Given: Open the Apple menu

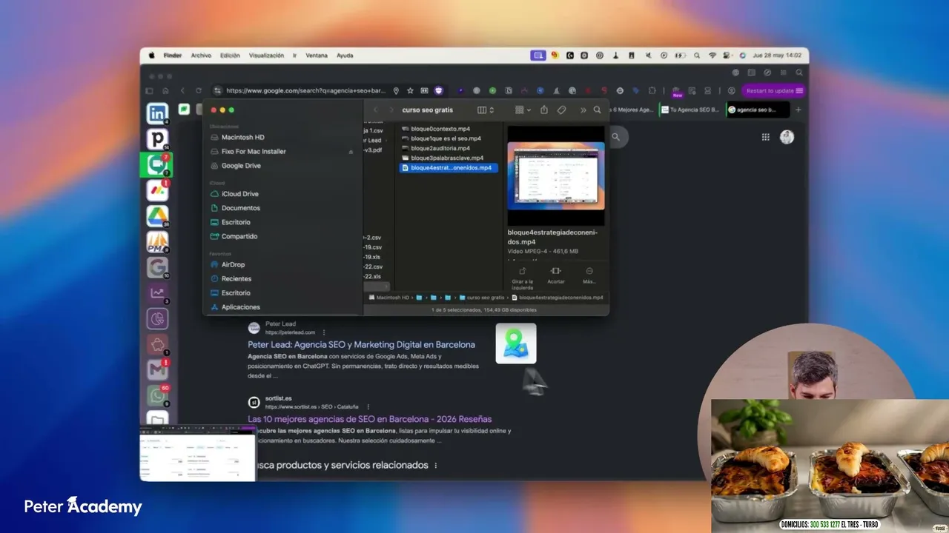Looking at the screenshot, I should point(152,56).
